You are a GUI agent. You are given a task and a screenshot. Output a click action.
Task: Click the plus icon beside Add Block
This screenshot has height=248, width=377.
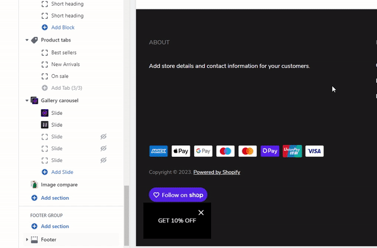[x=45, y=28]
